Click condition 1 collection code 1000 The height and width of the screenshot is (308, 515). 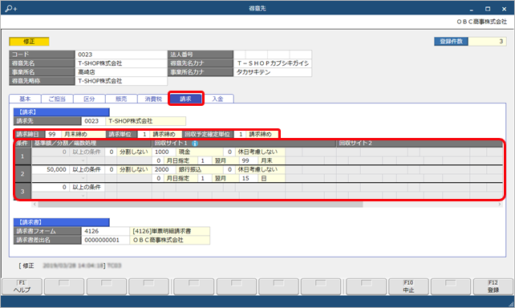point(164,152)
